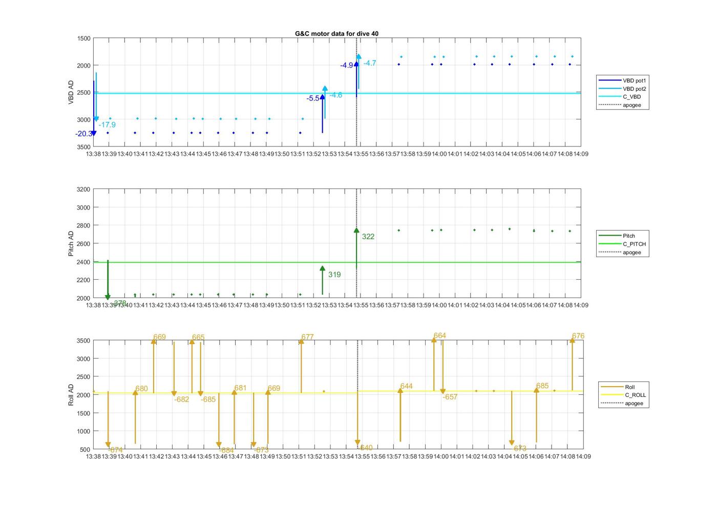This screenshot has width=717, height=505.
Task: Select the 'C_PITCH' legend entry
Action: click(622, 244)
